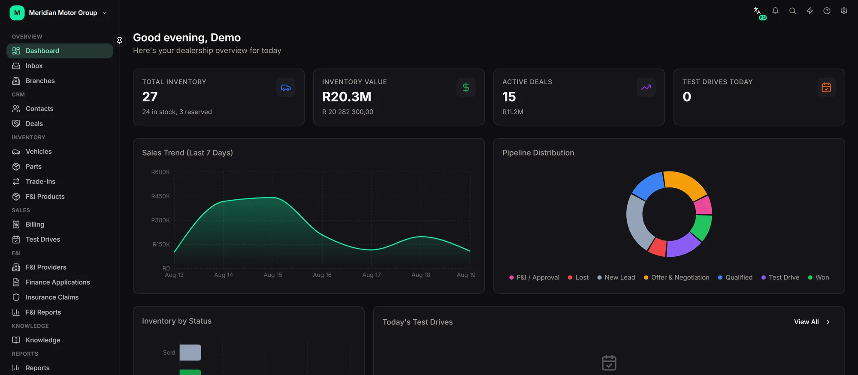Open the notifications bell
Image resolution: width=858 pixels, height=375 pixels.
[775, 11]
